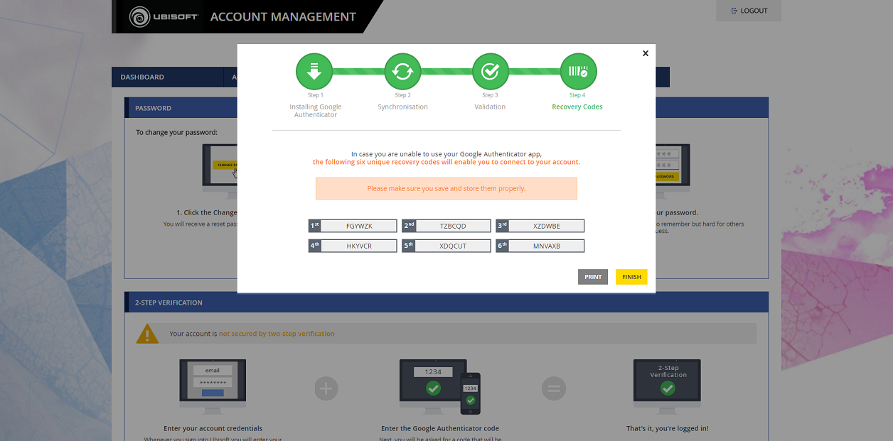
Task: Select the 3rd recovery code XZDWBE
Action: tap(540, 226)
